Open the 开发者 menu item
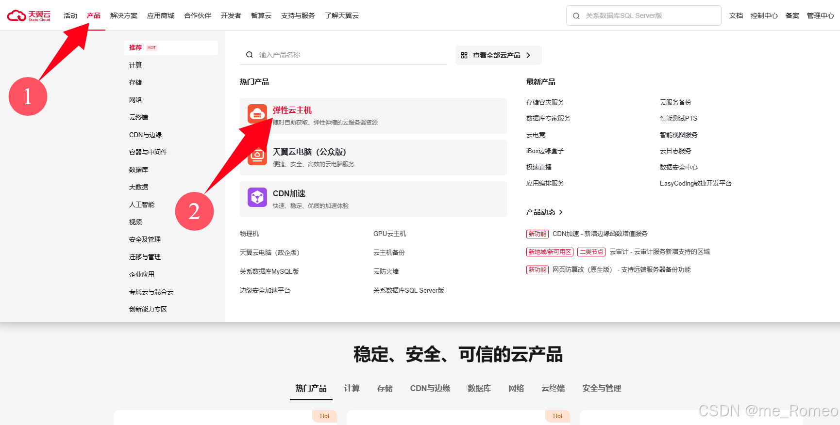The image size is (840, 425). click(231, 16)
